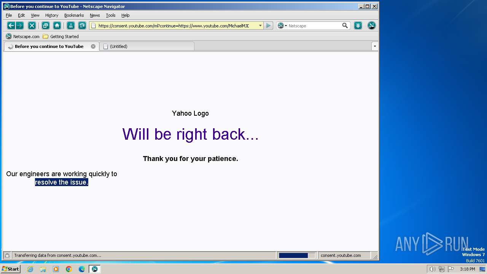The width and height of the screenshot is (487, 274).
Task: Open the Help menu
Action: click(126, 15)
